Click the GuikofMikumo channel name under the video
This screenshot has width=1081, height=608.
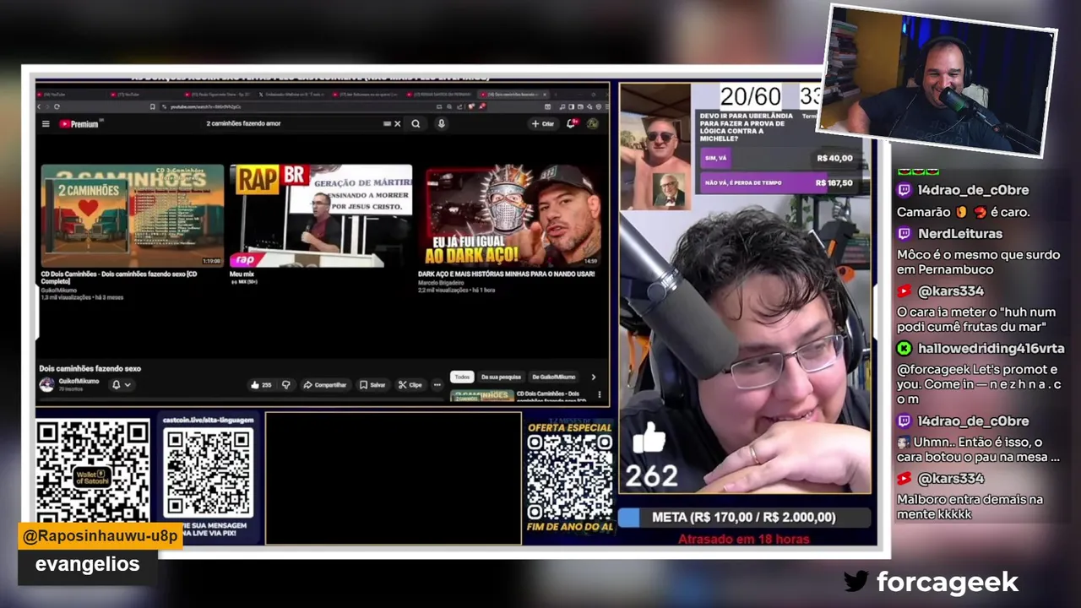coord(79,382)
